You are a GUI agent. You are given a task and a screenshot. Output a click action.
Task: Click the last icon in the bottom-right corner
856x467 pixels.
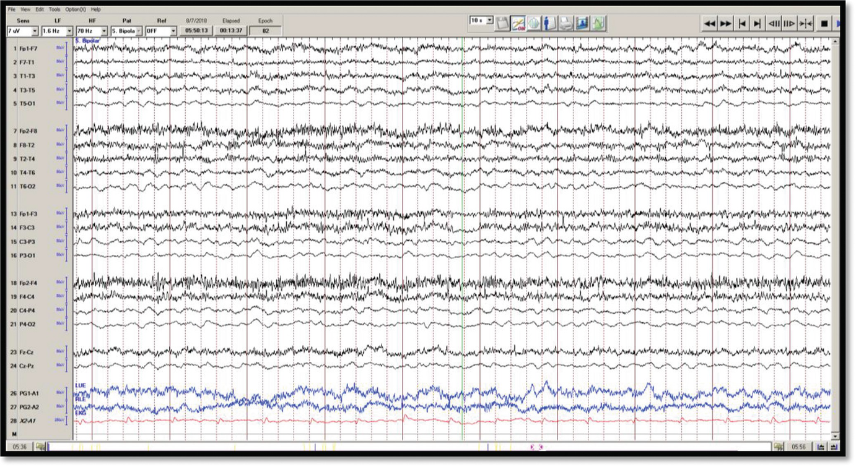834,447
